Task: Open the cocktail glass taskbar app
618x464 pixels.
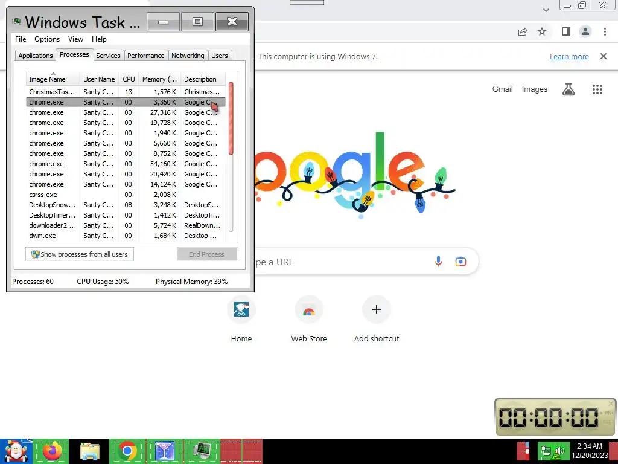Action: pos(165,451)
